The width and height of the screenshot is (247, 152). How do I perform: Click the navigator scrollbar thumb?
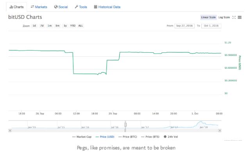coord(125,131)
